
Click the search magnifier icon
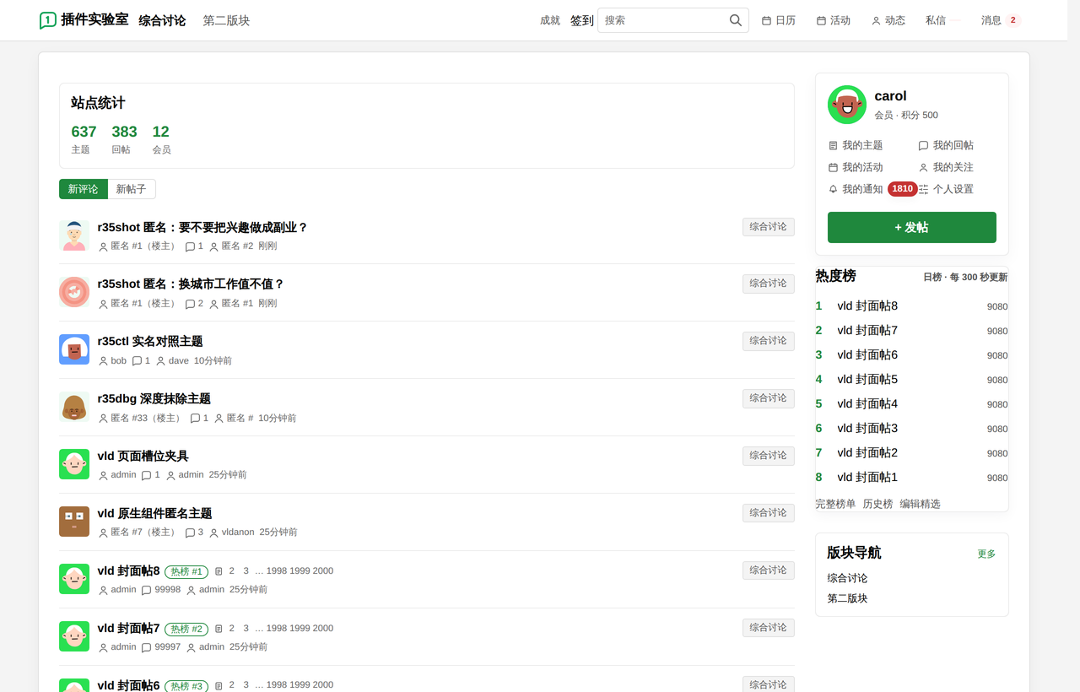tap(736, 20)
